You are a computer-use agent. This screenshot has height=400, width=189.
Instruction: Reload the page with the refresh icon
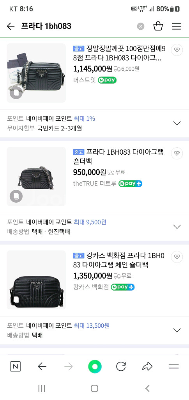[x=121, y=366]
